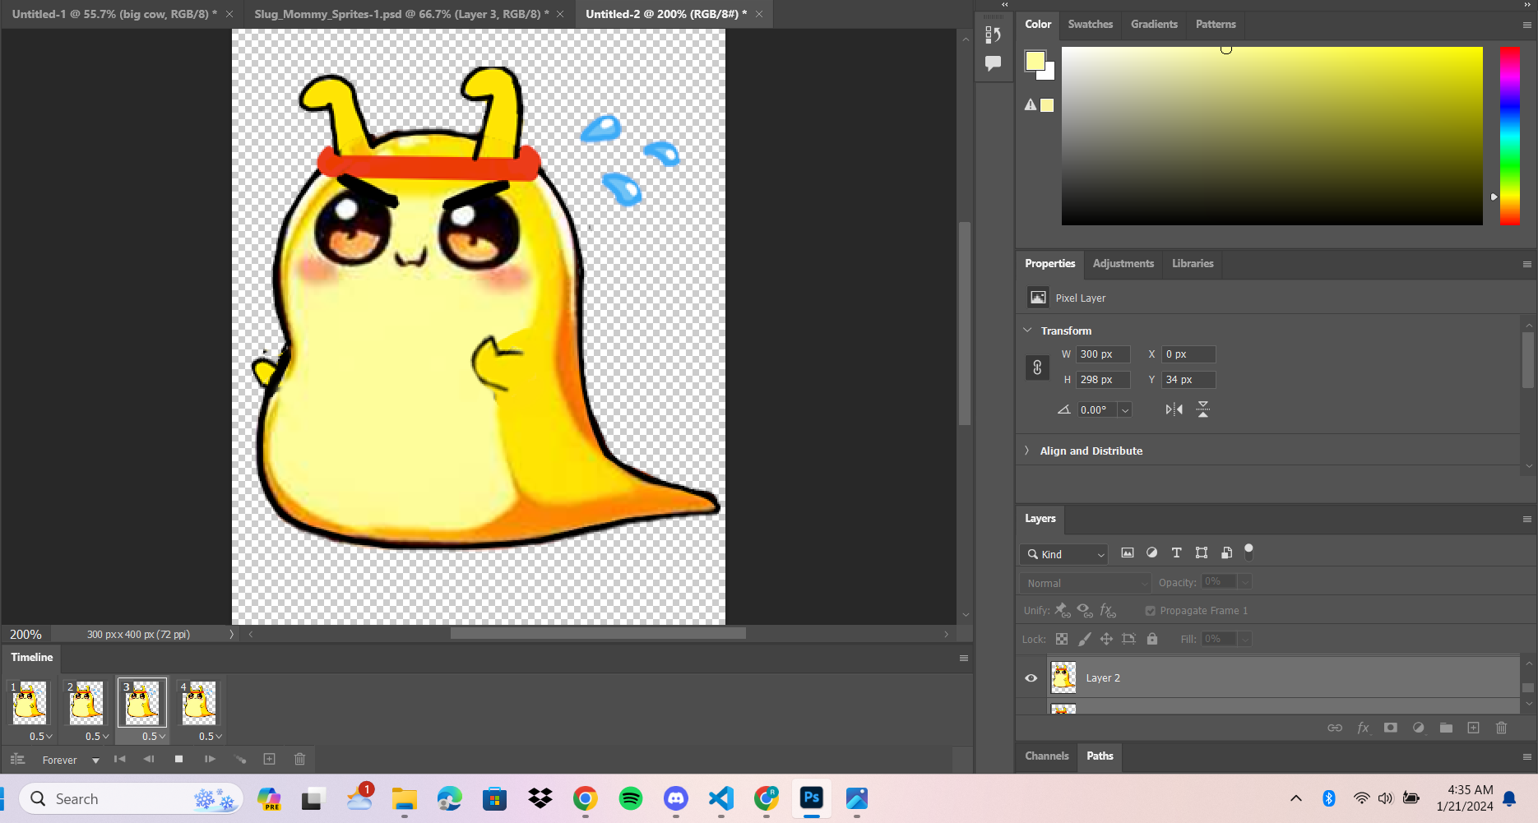This screenshot has height=823, width=1538.
Task: Click the Filter for type layers icon
Action: [x=1176, y=553]
